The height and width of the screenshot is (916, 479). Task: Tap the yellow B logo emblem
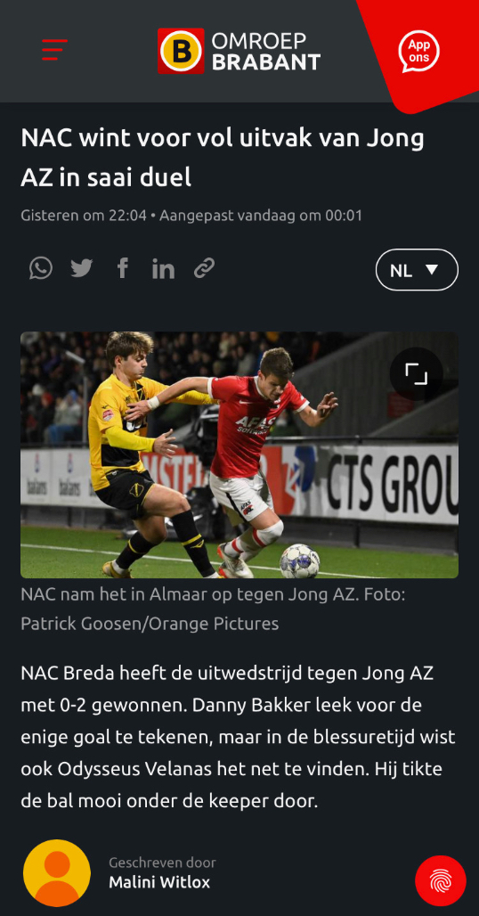(181, 51)
